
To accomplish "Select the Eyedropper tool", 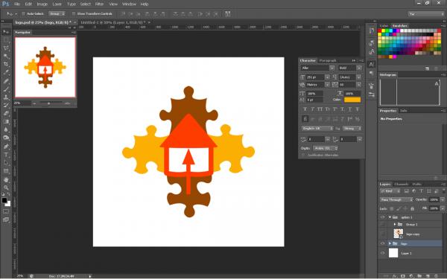I will point(6,73).
